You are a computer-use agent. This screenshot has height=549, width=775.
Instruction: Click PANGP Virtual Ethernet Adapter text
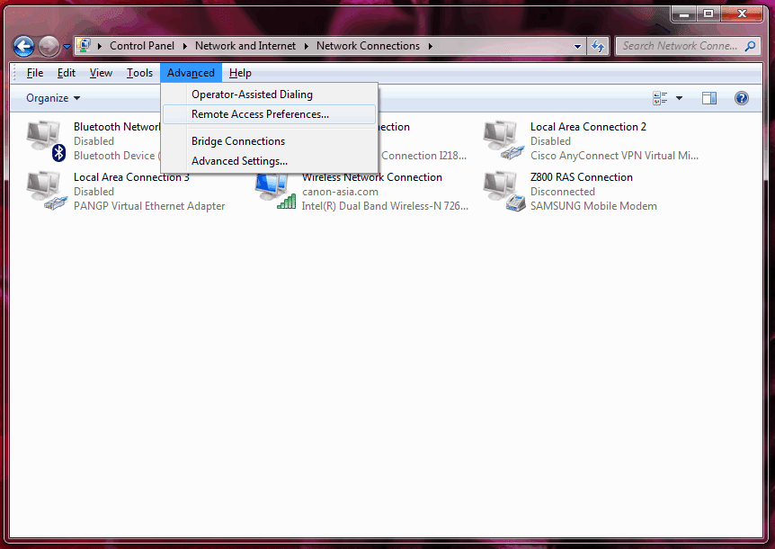[149, 206]
